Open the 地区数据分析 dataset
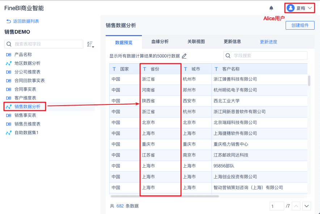 point(27,63)
